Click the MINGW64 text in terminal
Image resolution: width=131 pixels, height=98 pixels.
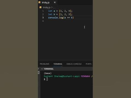(x=85, y=76)
